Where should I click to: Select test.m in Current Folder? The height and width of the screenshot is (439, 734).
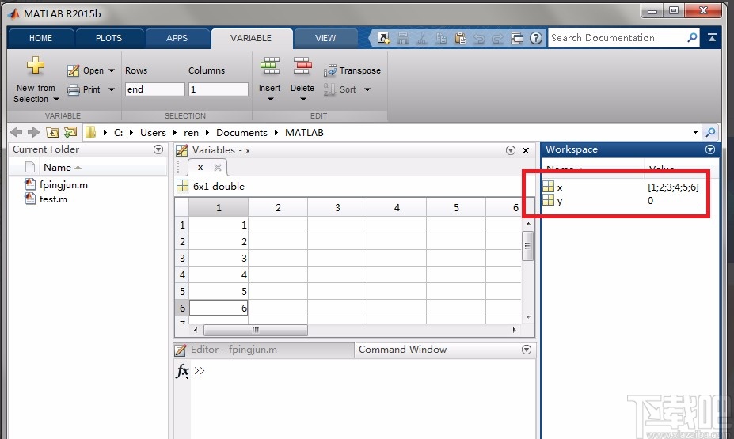pos(53,199)
